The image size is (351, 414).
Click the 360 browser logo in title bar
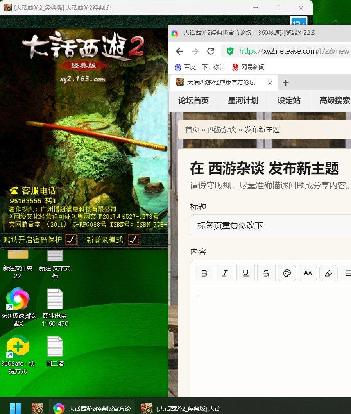[174, 33]
